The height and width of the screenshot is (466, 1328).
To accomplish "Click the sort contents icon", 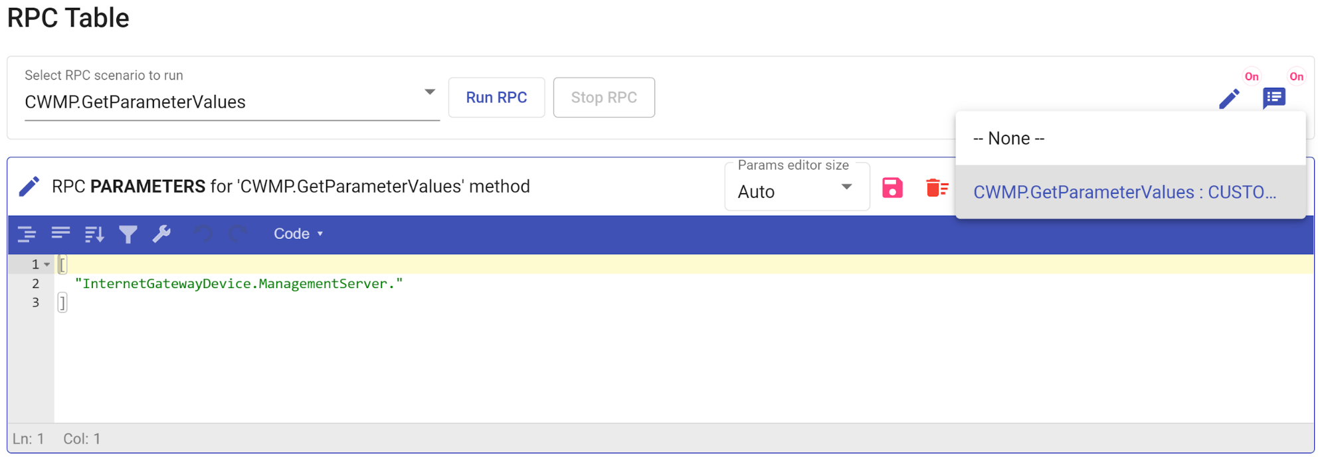I will [x=94, y=234].
